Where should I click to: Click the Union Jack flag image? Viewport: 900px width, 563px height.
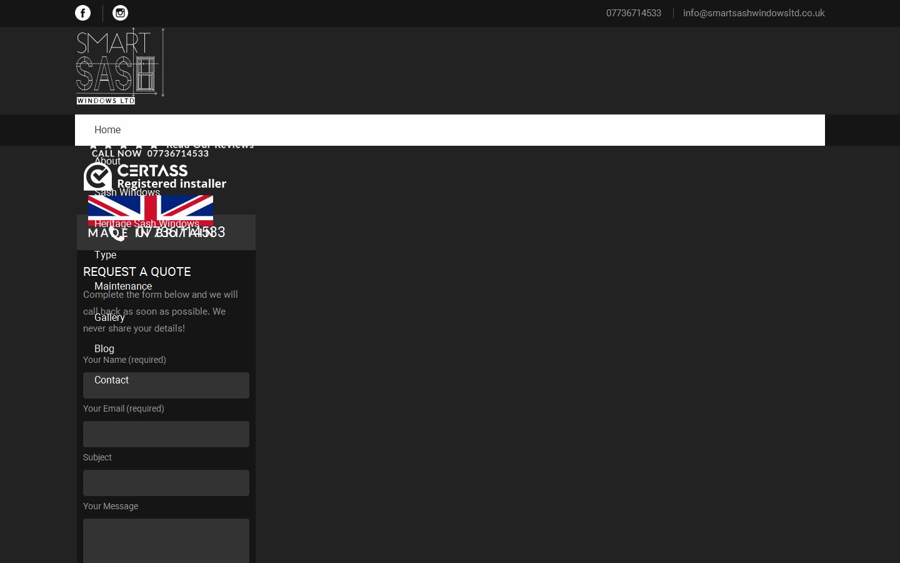click(150, 208)
